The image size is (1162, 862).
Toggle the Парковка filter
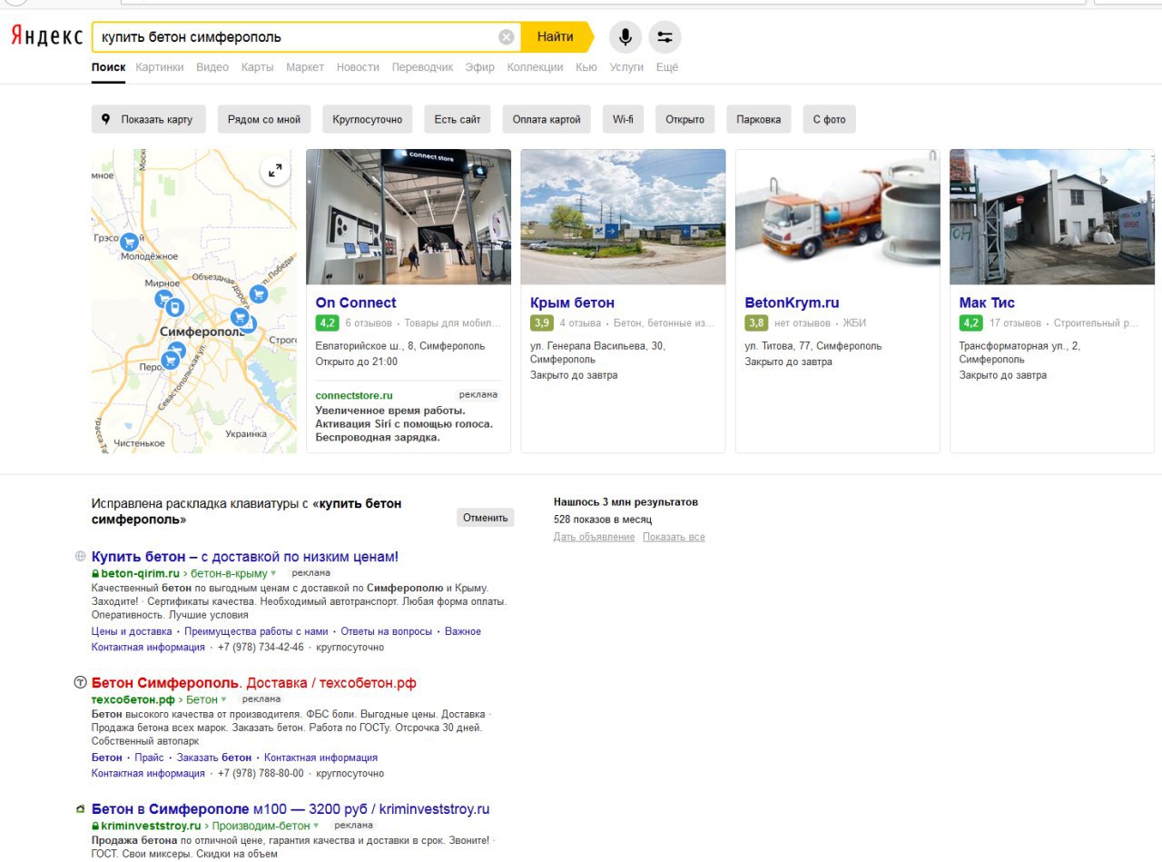tap(759, 119)
